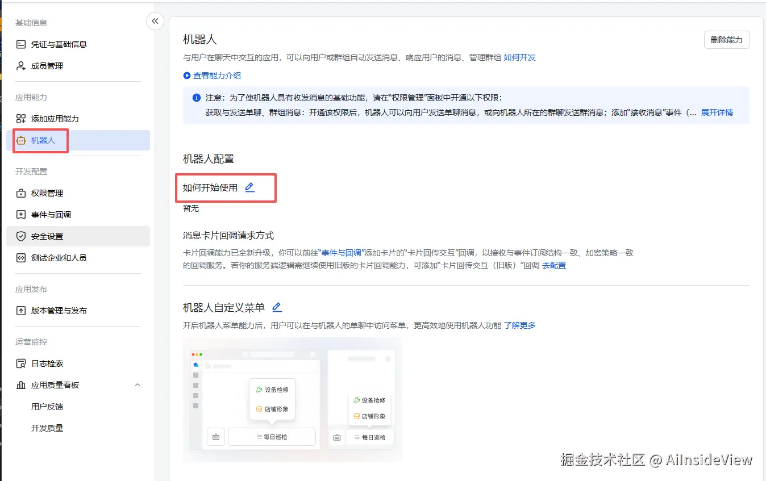Click the 凭证与基础信息 sidebar icon
Image resolution: width=766 pixels, height=481 pixels.
21,44
